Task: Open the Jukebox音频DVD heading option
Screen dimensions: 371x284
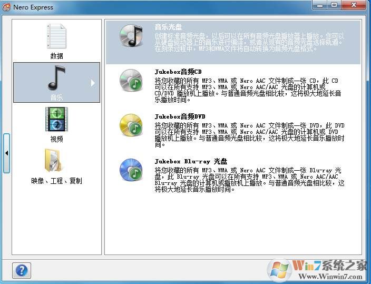Action: coord(180,116)
